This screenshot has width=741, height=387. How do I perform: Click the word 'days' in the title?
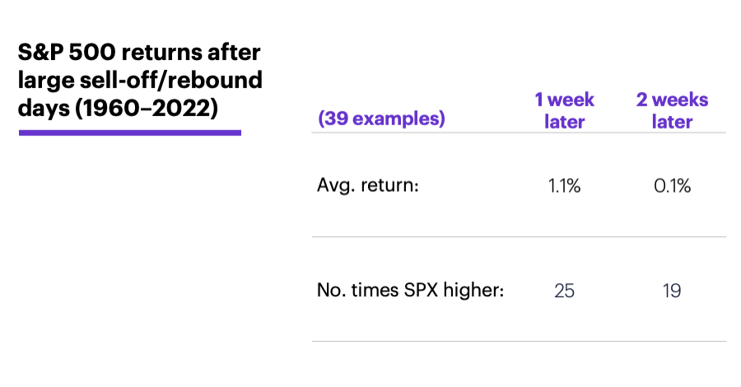point(44,108)
